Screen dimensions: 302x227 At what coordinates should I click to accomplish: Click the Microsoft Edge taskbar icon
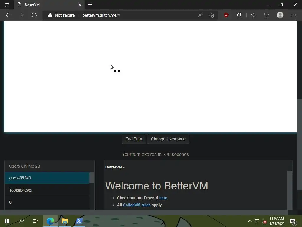point(50,221)
